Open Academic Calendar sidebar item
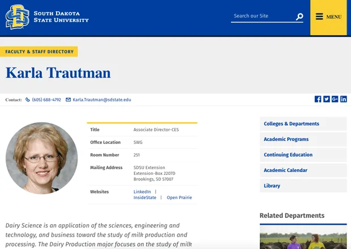The height and width of the screenshot is (249, 351). [x=303, y=170]
